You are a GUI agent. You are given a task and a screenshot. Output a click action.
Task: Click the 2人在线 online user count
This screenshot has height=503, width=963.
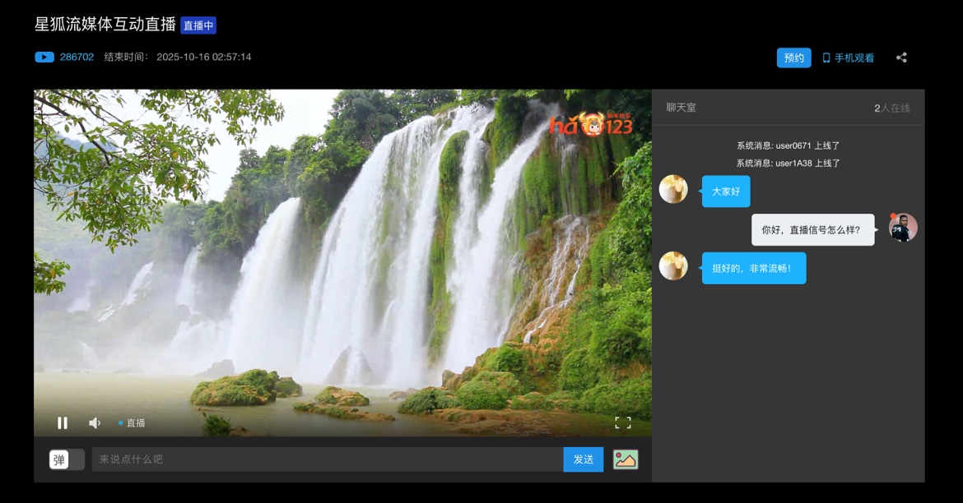tap(891, 108)
